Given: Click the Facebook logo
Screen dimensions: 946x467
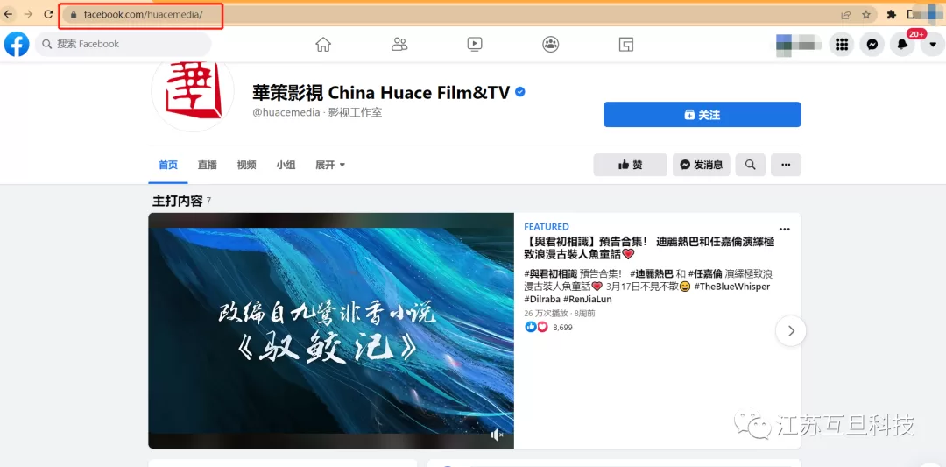Looking at the screenshot, I should (17, 44).
